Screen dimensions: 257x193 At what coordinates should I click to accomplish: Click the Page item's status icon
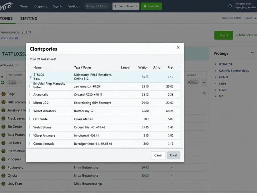(x=3, y=94)
